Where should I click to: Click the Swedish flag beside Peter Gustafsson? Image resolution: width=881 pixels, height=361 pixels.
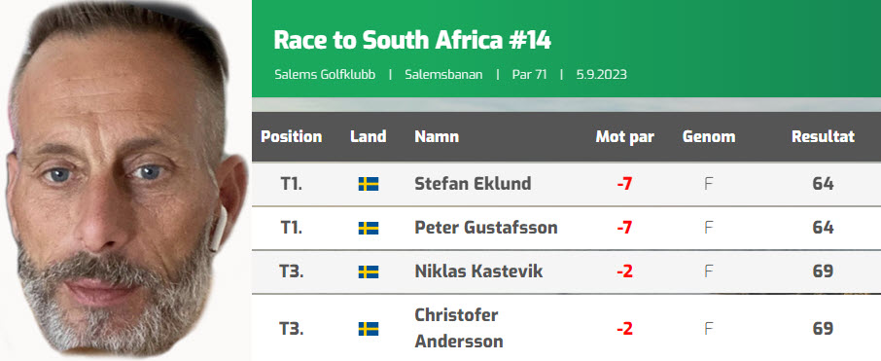coord(369,228)
